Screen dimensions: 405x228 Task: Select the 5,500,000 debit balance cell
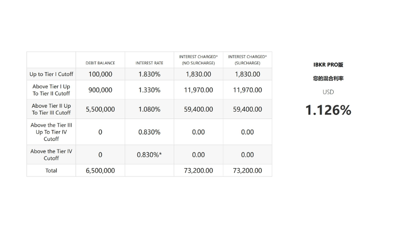click(100, 109)
